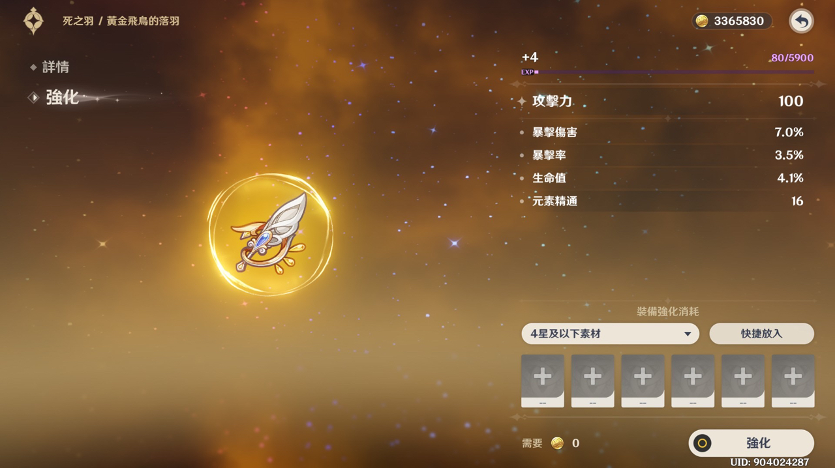This screenshot has height=468, width=835.
Task: Click the artifact menu emblem icon
Action: click(33, 21)
